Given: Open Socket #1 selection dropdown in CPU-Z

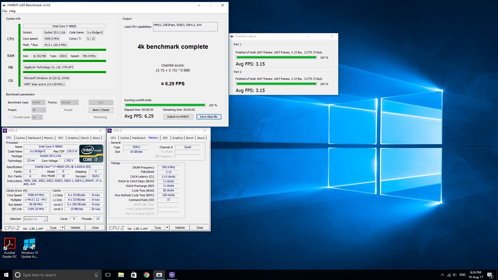Looking at the screenshot, I should pos(36,219).
